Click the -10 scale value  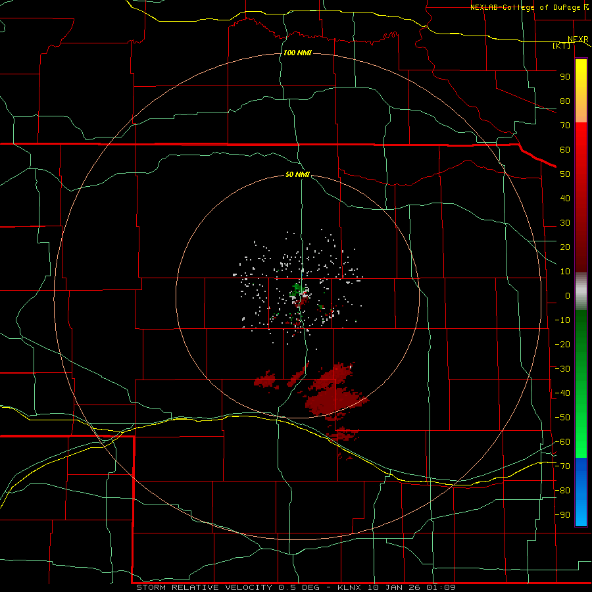click(x=562, y=320)
